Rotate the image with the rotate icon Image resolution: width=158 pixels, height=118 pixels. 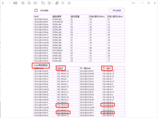point(43,3)
